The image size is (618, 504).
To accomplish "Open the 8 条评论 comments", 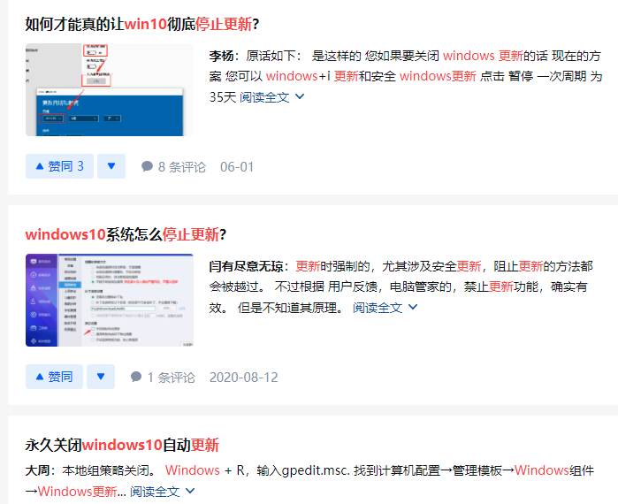I will (x=173, y=167).
